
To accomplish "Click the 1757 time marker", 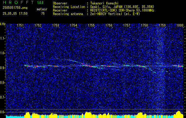I will click(x=127, y=25).
